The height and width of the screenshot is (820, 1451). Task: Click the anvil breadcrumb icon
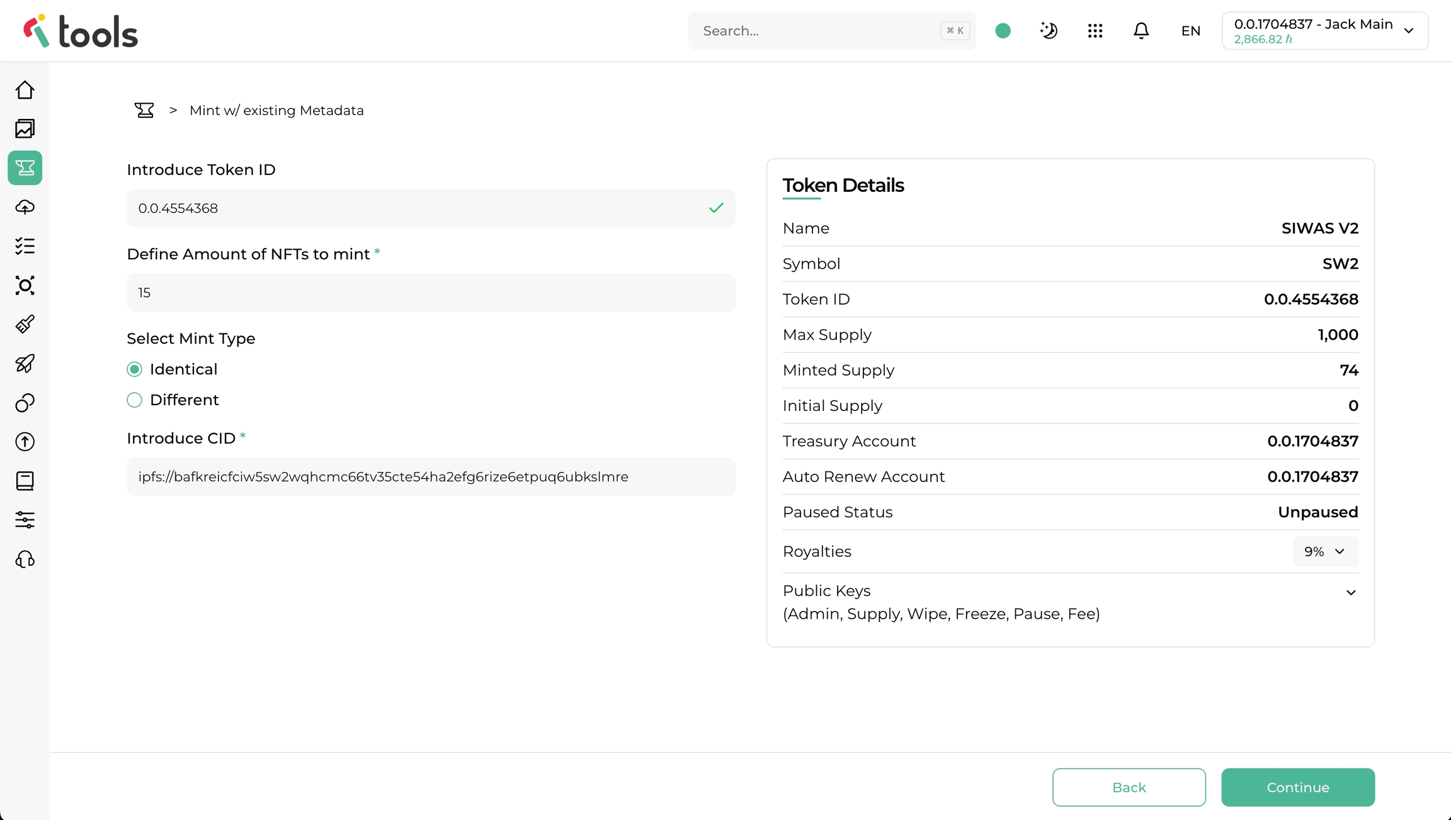click(x=144, y=111)
